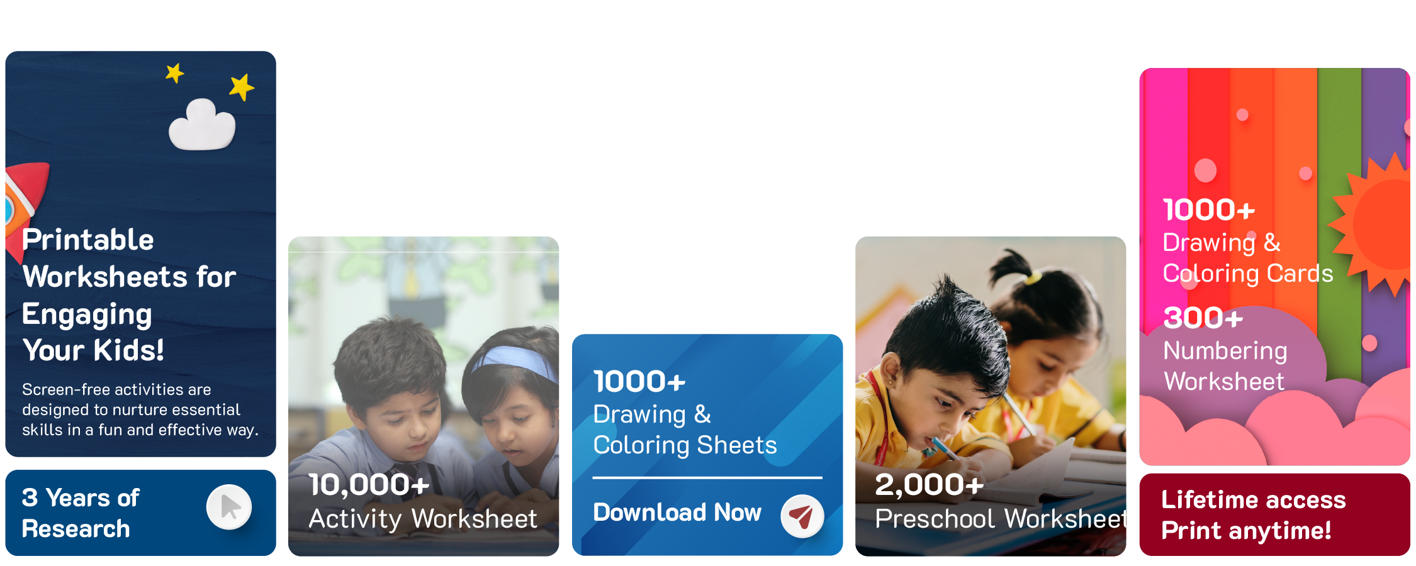
Task: Click the larger yellow star near the cloud
Action: [242, 87]
